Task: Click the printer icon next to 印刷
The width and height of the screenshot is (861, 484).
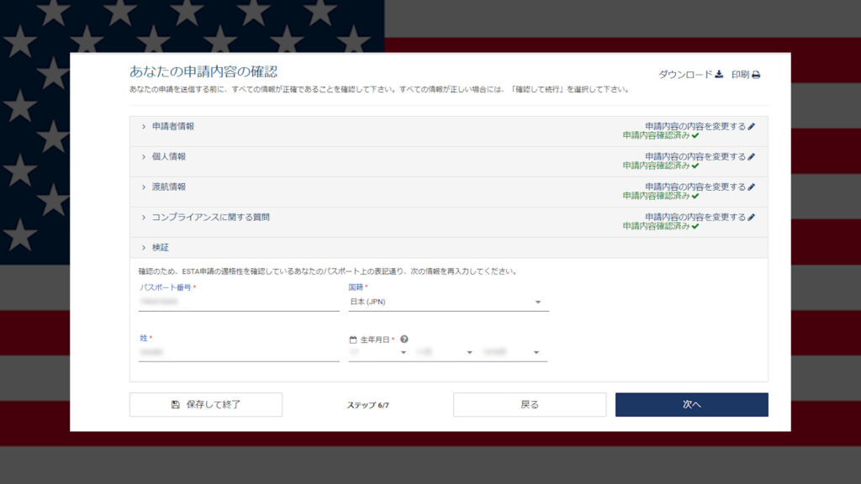Action: point(756,75)
